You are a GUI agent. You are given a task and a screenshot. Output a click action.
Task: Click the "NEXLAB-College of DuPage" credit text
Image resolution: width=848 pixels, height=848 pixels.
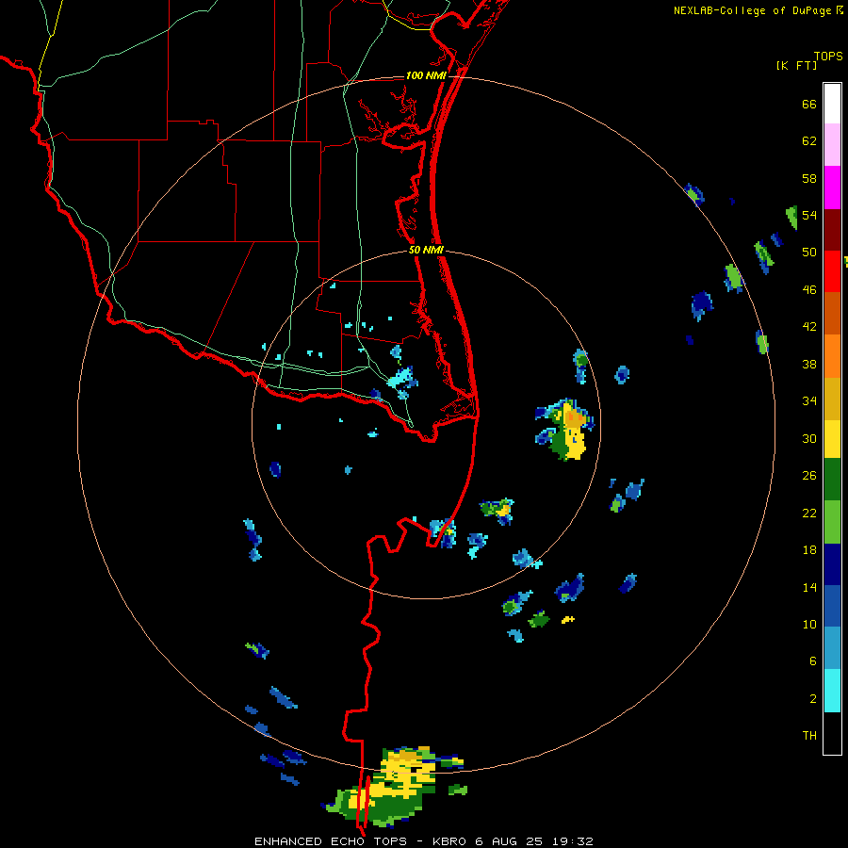tap(752, 10)
